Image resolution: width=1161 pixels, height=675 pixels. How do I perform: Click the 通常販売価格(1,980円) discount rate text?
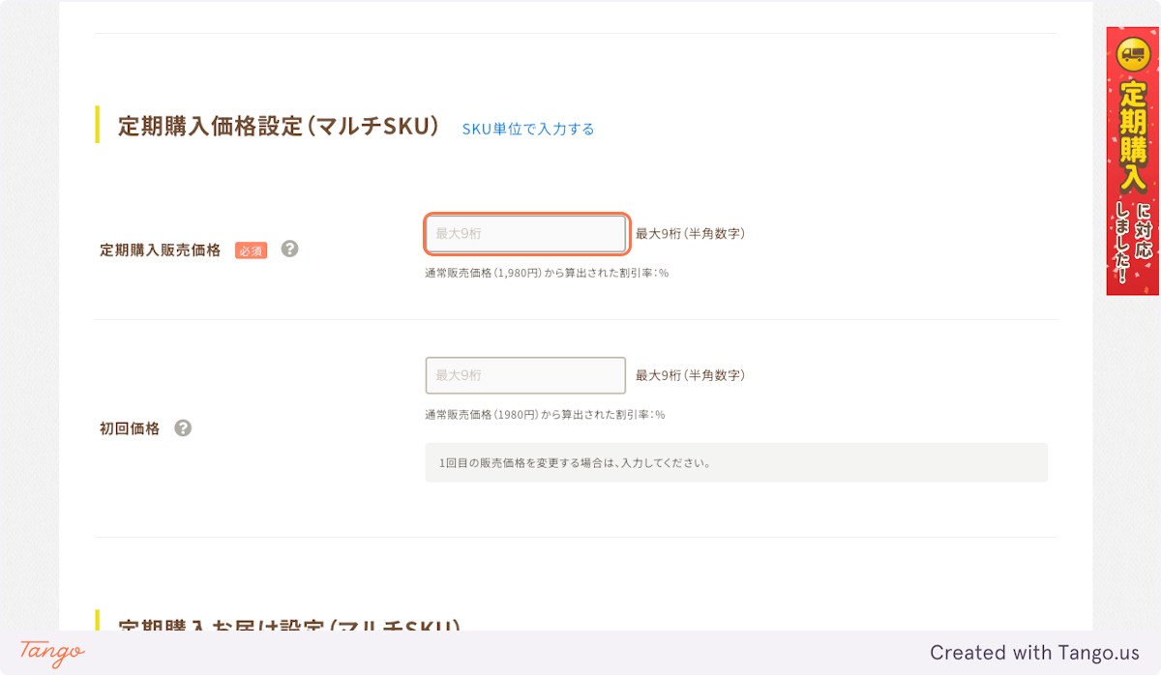[x=547, y=273]
